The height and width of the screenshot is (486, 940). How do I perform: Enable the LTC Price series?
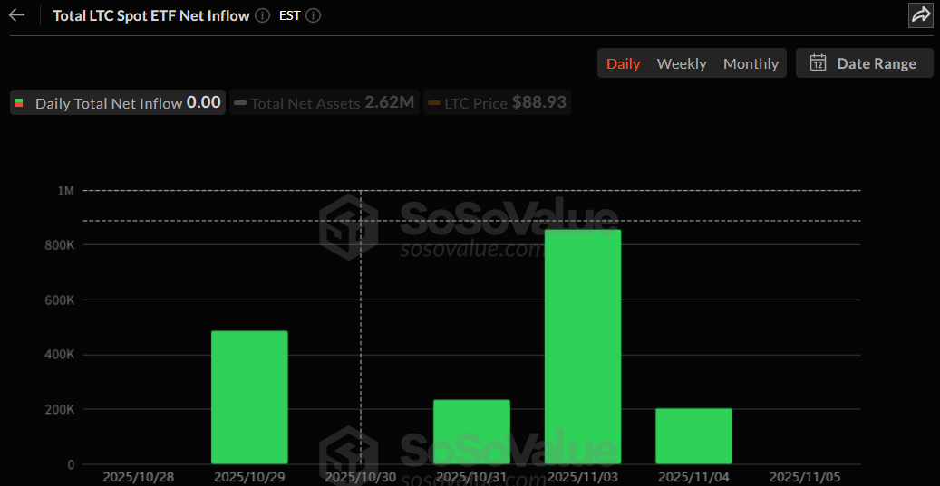click(x=497, y=103)
